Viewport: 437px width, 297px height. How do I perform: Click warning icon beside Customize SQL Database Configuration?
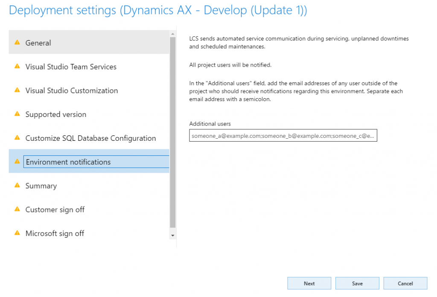[x=17, y=138]
